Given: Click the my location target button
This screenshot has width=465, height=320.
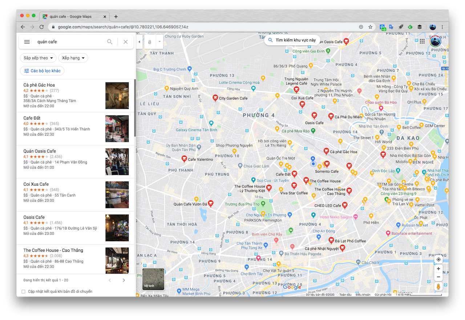Looking at the screenshot, I should 438,259.
